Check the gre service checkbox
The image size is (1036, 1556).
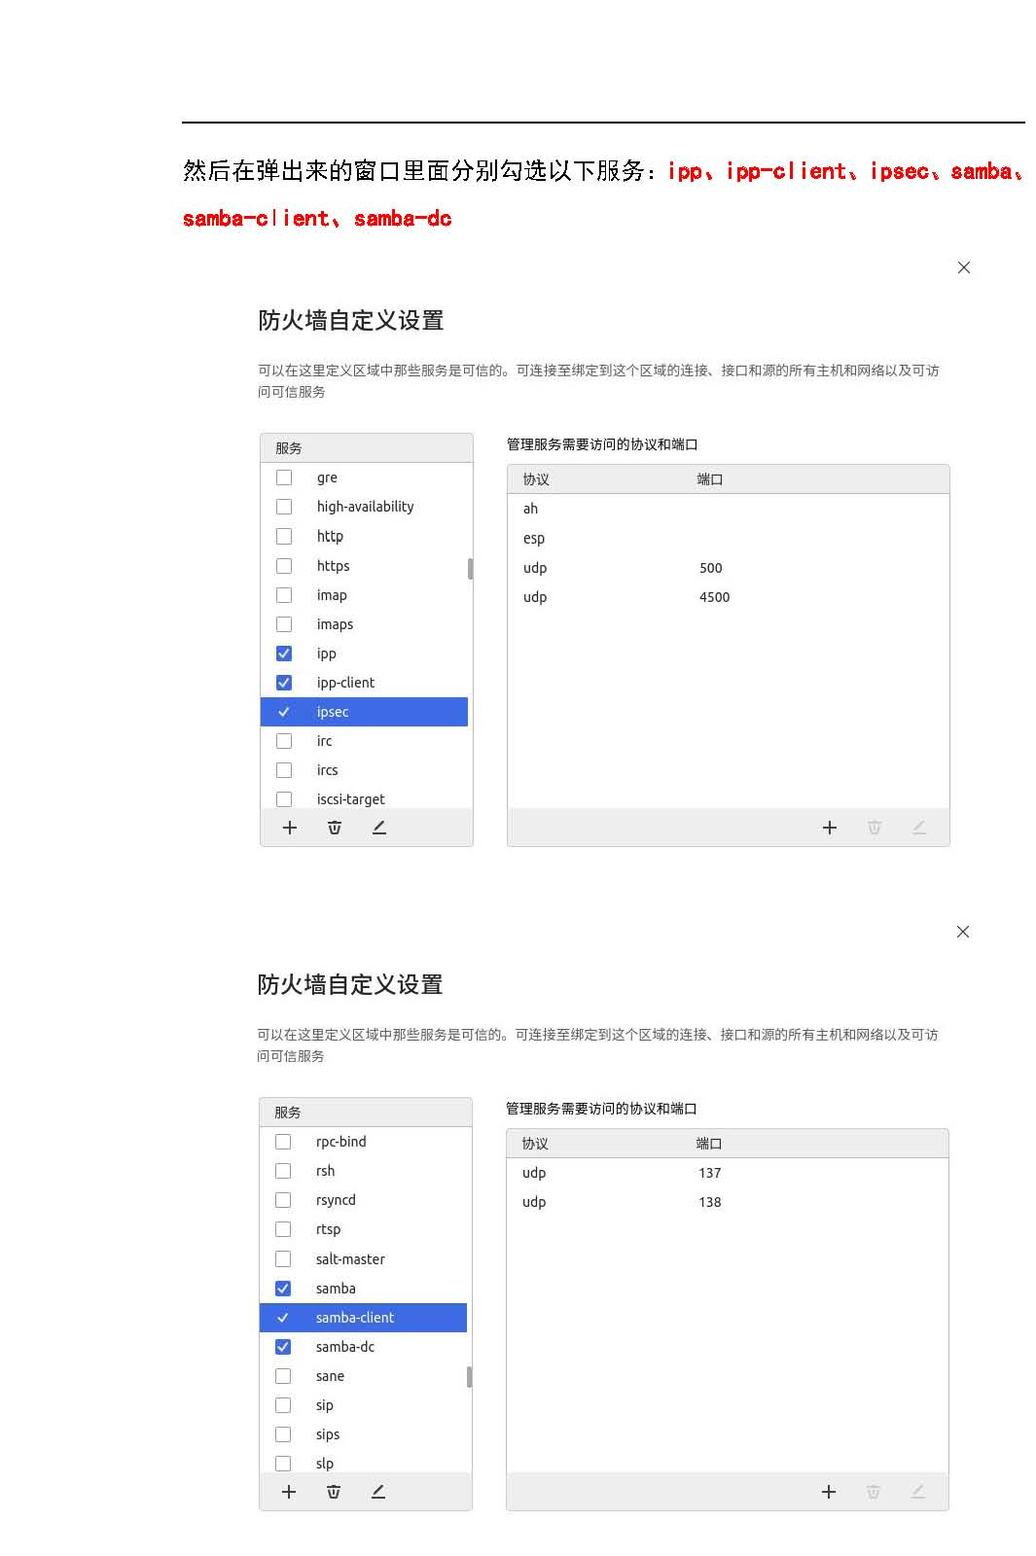284,477
